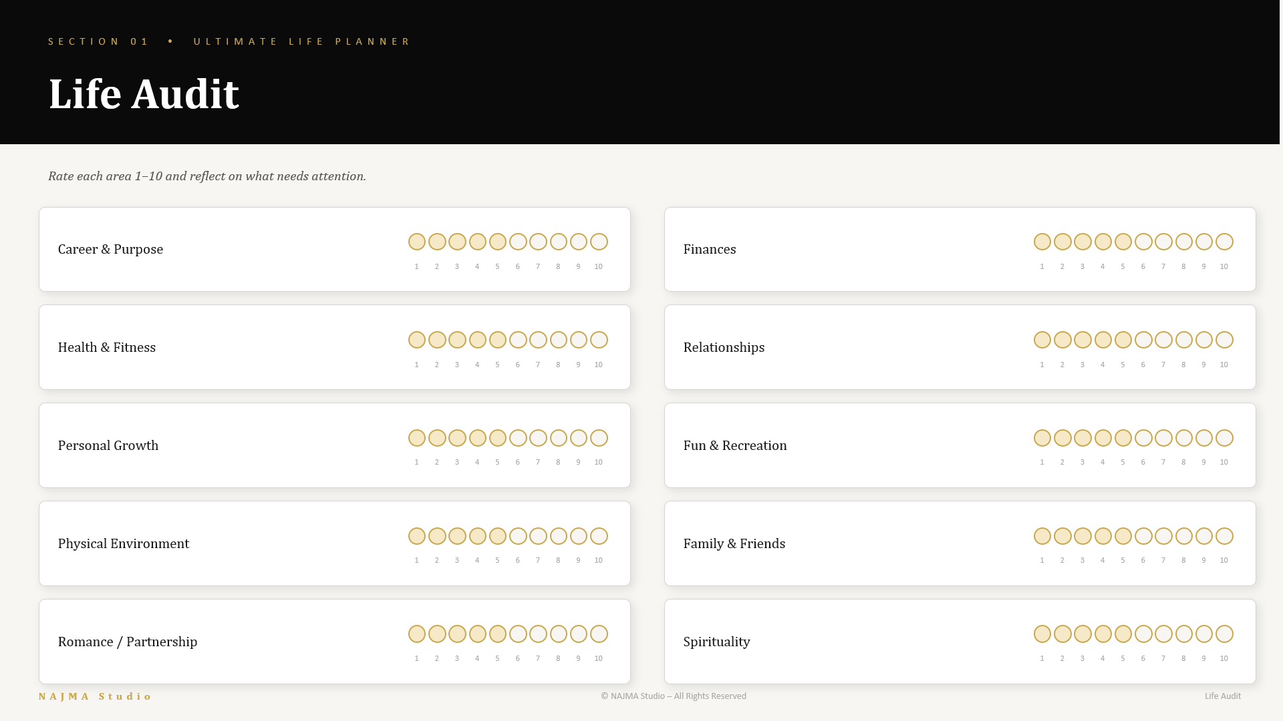Rate Romance / Partnership as 1

click(x=417, y=634)
